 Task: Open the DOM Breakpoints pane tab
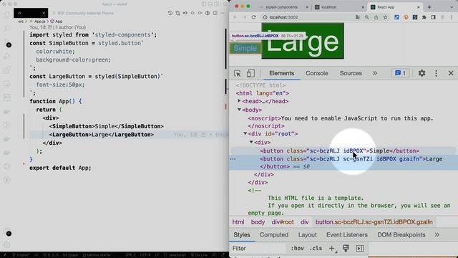401,235
